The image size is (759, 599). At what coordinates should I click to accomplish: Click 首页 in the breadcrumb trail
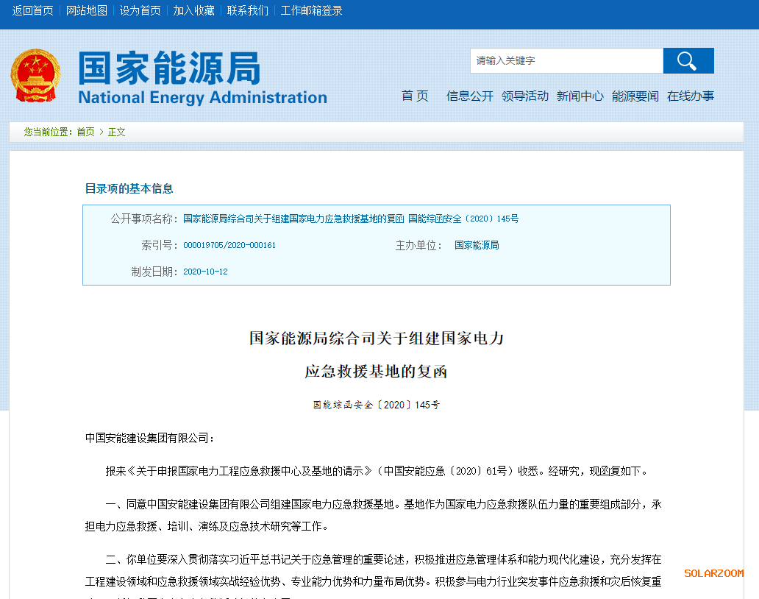pyautogui.click(x=85, y=132)
